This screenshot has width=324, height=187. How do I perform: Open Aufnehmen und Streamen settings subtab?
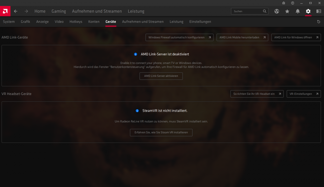(143, 22)
